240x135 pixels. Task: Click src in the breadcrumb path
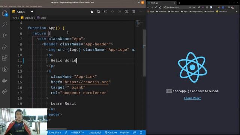[15, 18]
